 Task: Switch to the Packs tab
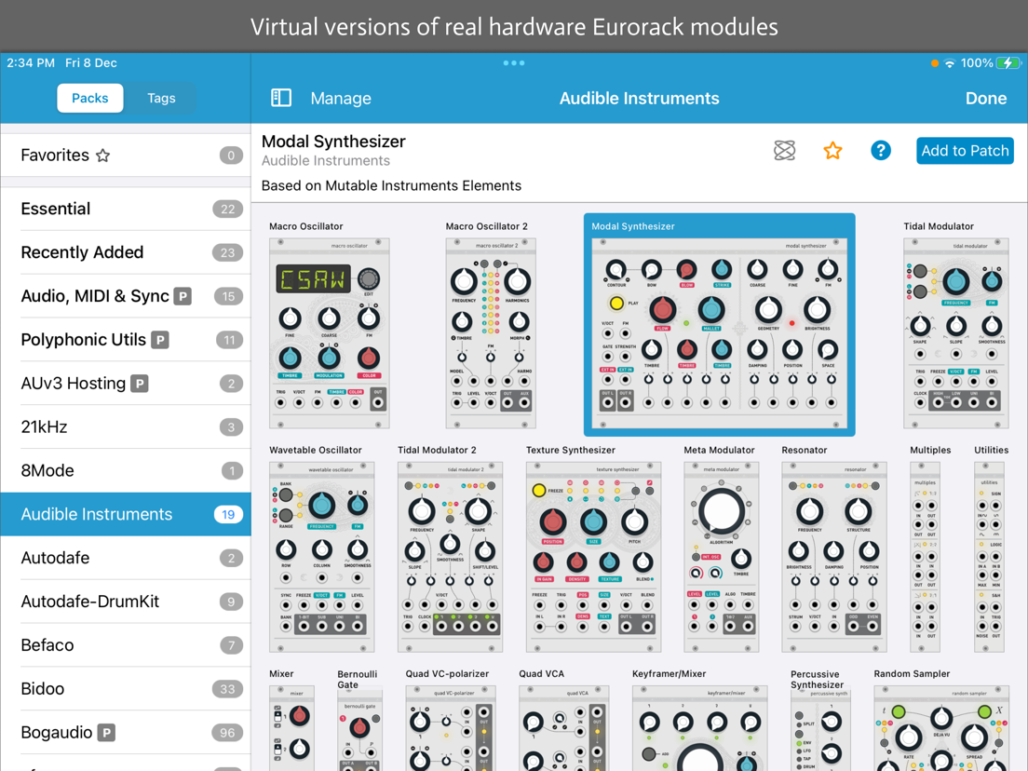pos(89,98)
